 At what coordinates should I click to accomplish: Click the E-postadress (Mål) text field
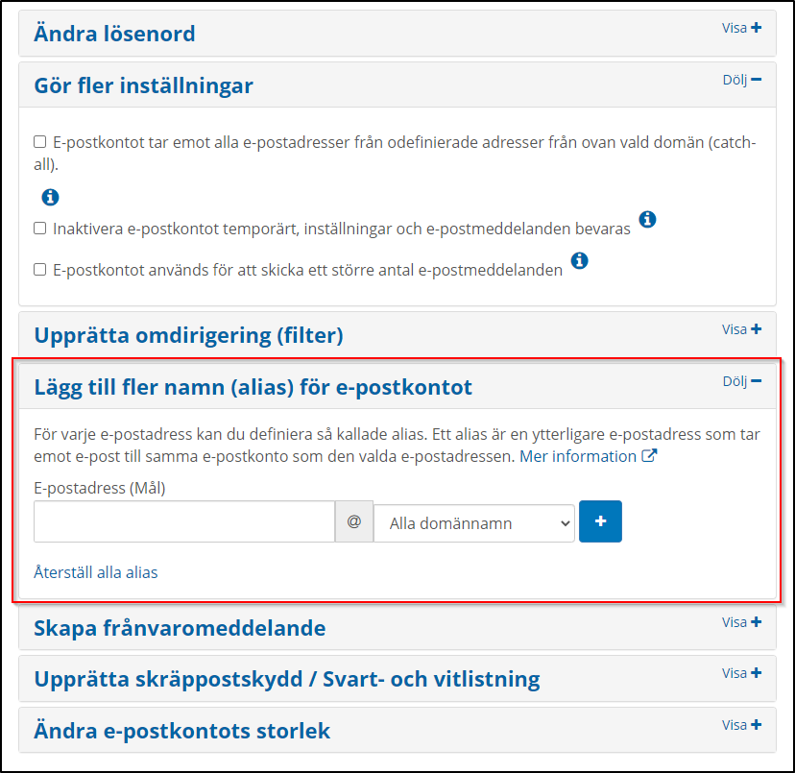[x=183, y=521]
